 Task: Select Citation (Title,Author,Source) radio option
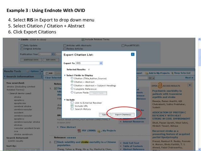72,78
